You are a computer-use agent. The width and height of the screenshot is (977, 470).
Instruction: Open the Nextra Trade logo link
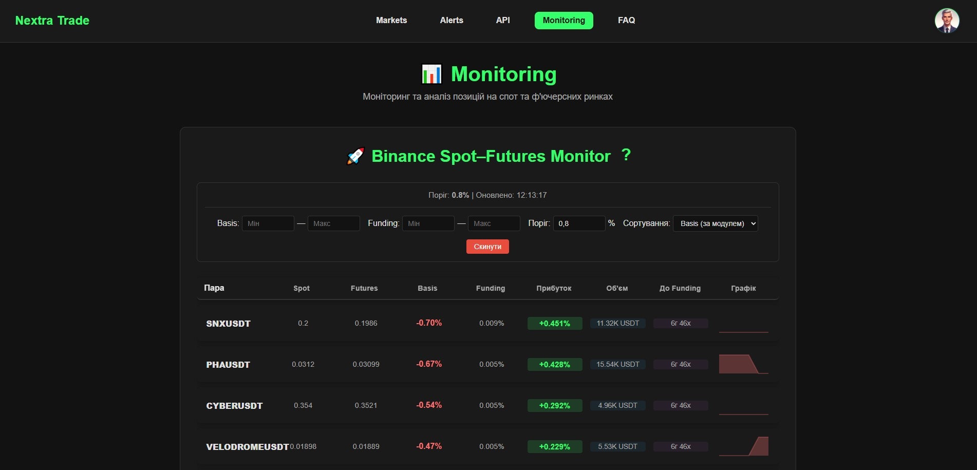pyautogui.click(x=52, y=21)
